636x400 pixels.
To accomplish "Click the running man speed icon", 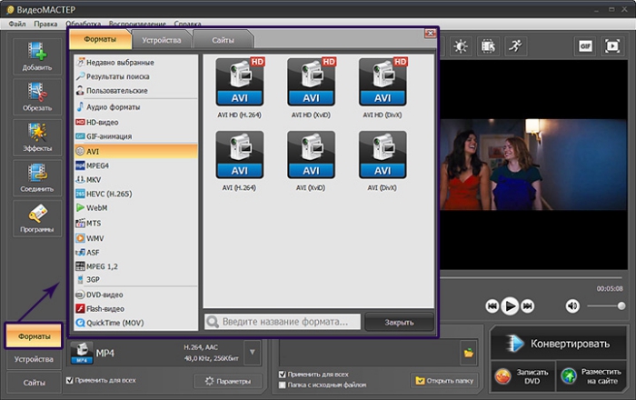I will 515,46.
